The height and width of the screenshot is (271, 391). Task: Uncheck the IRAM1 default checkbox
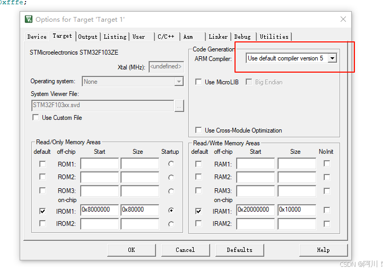(198, 211)
